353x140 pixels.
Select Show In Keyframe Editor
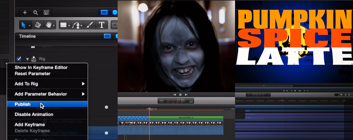click(x=41, y=67)
